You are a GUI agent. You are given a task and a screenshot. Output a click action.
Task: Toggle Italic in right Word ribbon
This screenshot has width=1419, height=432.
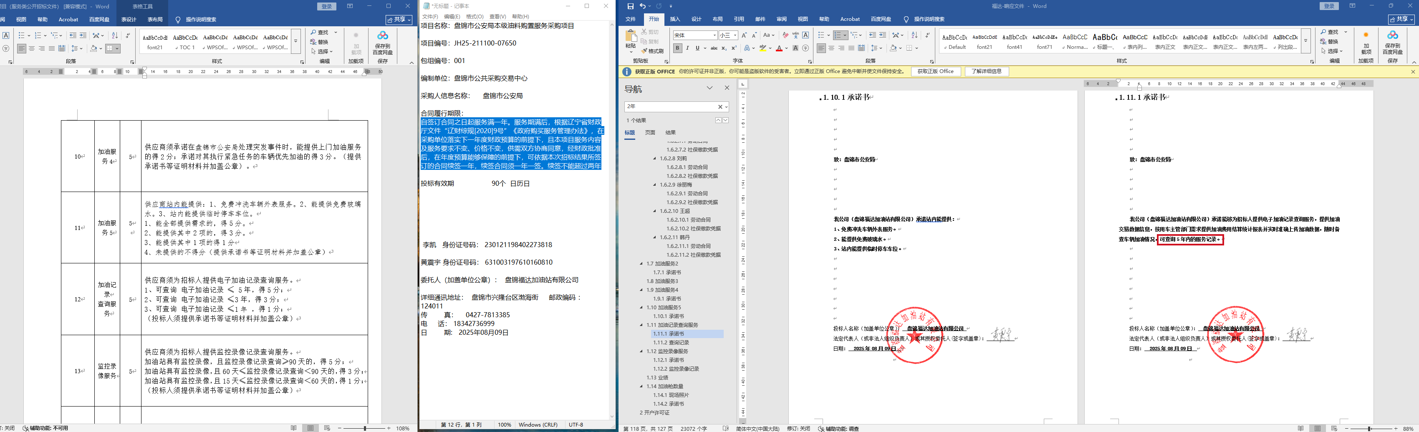point(687,48)
